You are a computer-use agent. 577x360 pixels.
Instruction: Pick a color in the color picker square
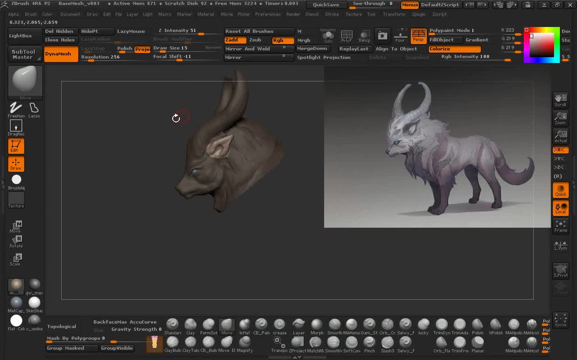pos(541,45)
